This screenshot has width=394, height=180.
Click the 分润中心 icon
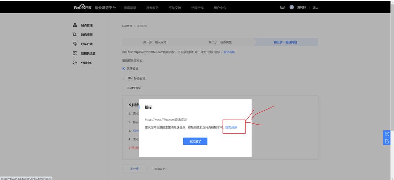click(74, 63)
